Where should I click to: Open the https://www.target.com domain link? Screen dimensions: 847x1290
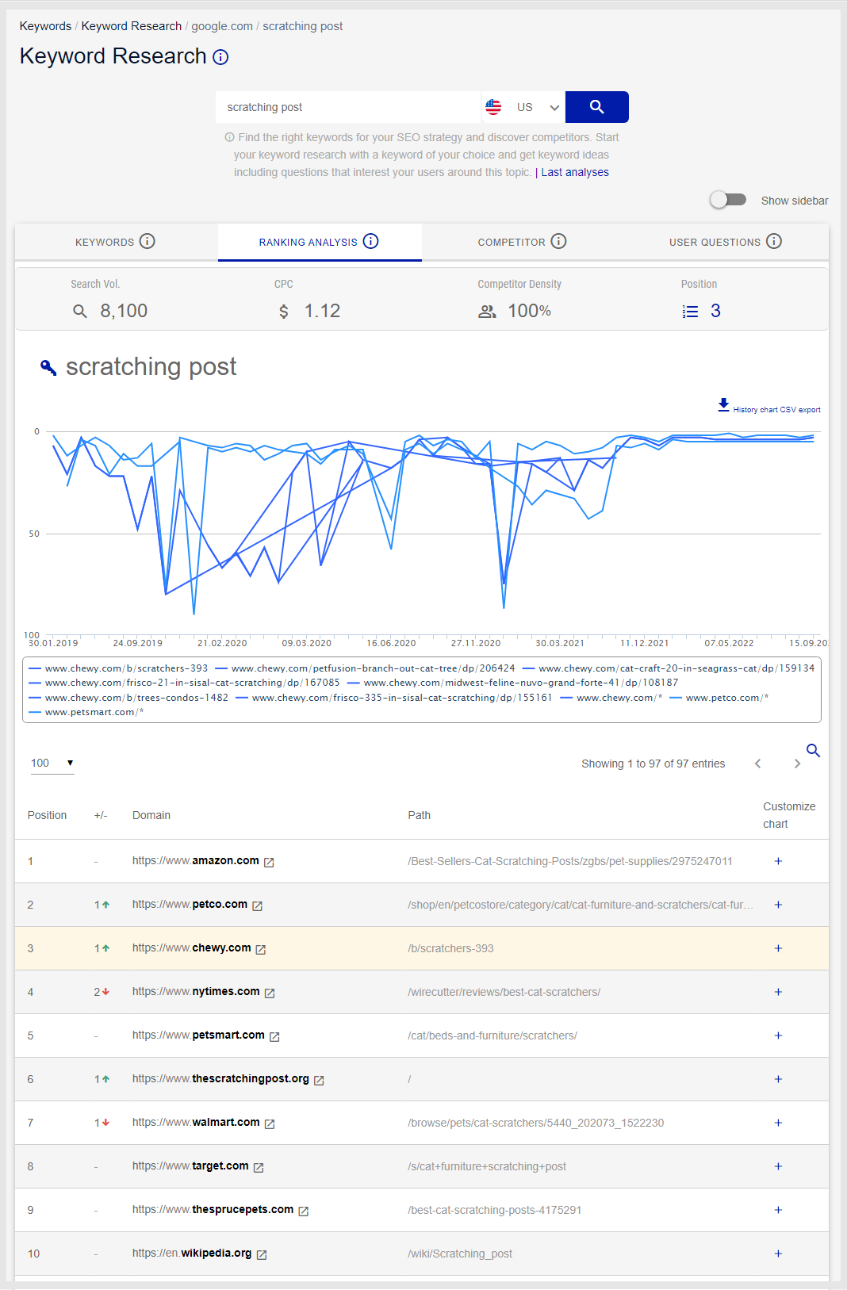click(x=190, y=1166)
